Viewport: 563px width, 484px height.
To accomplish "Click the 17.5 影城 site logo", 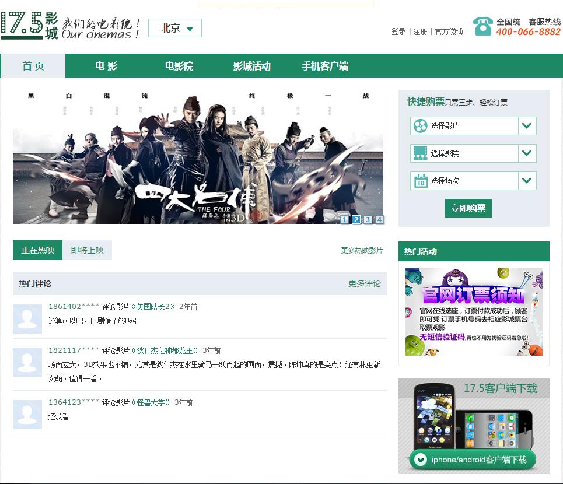I will (x=29, y=26).
